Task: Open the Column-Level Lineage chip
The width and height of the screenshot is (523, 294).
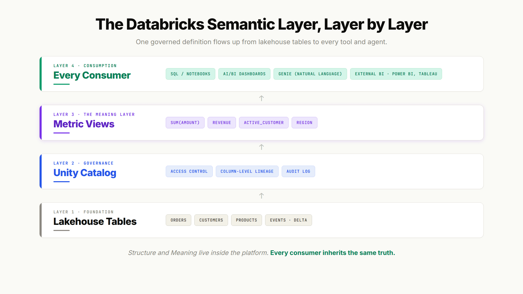Action: tap(247, 171)
